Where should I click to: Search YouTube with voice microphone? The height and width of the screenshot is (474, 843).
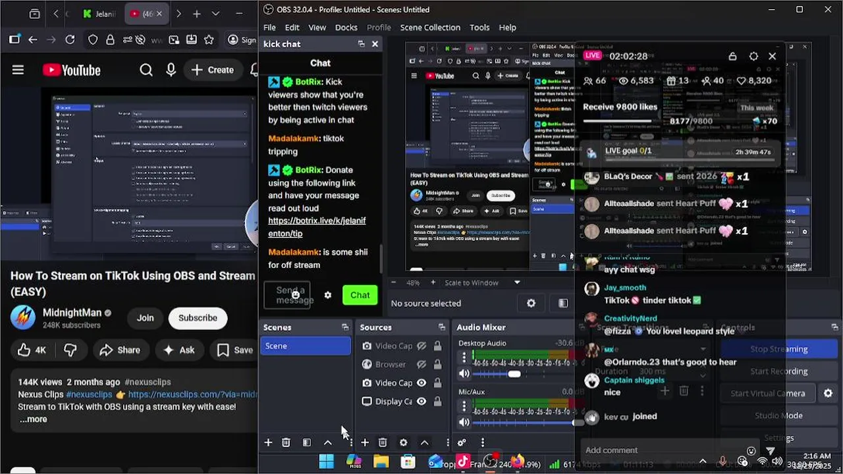(x=171, y=70)
